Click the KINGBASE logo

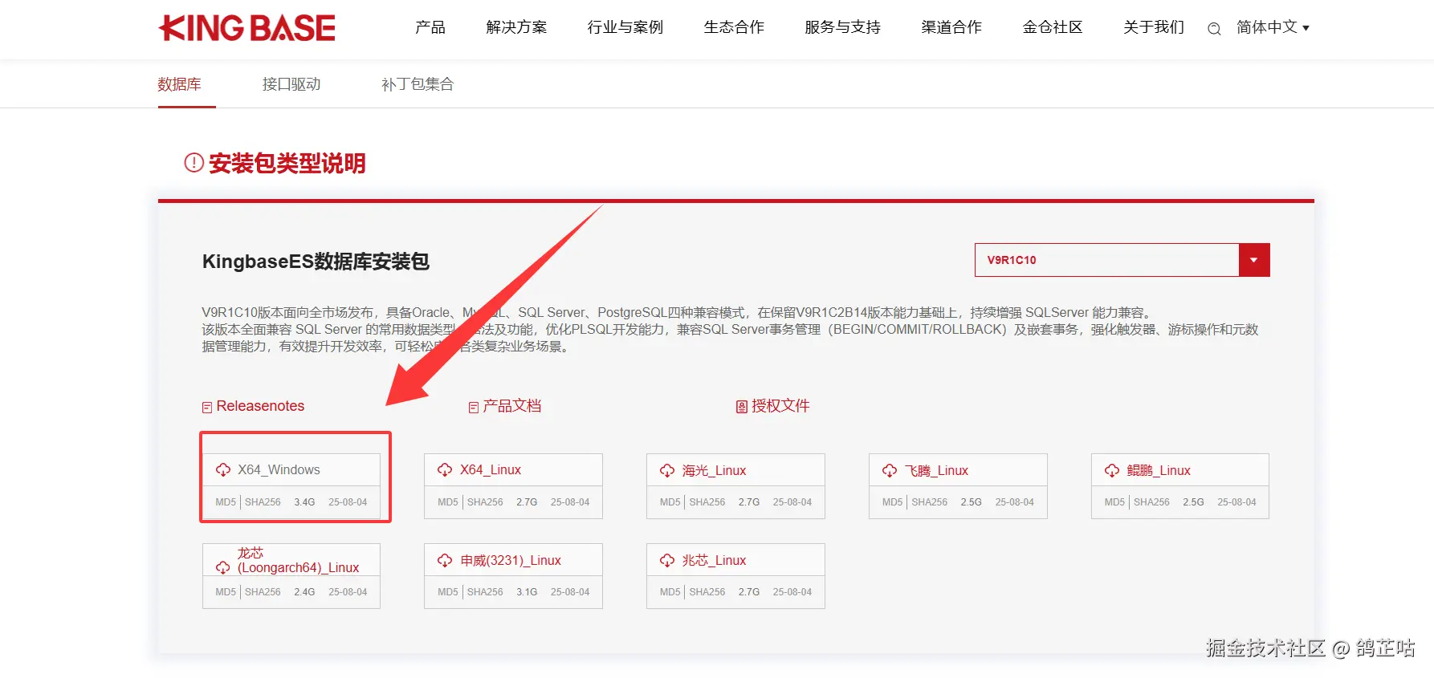coord(247,28)
